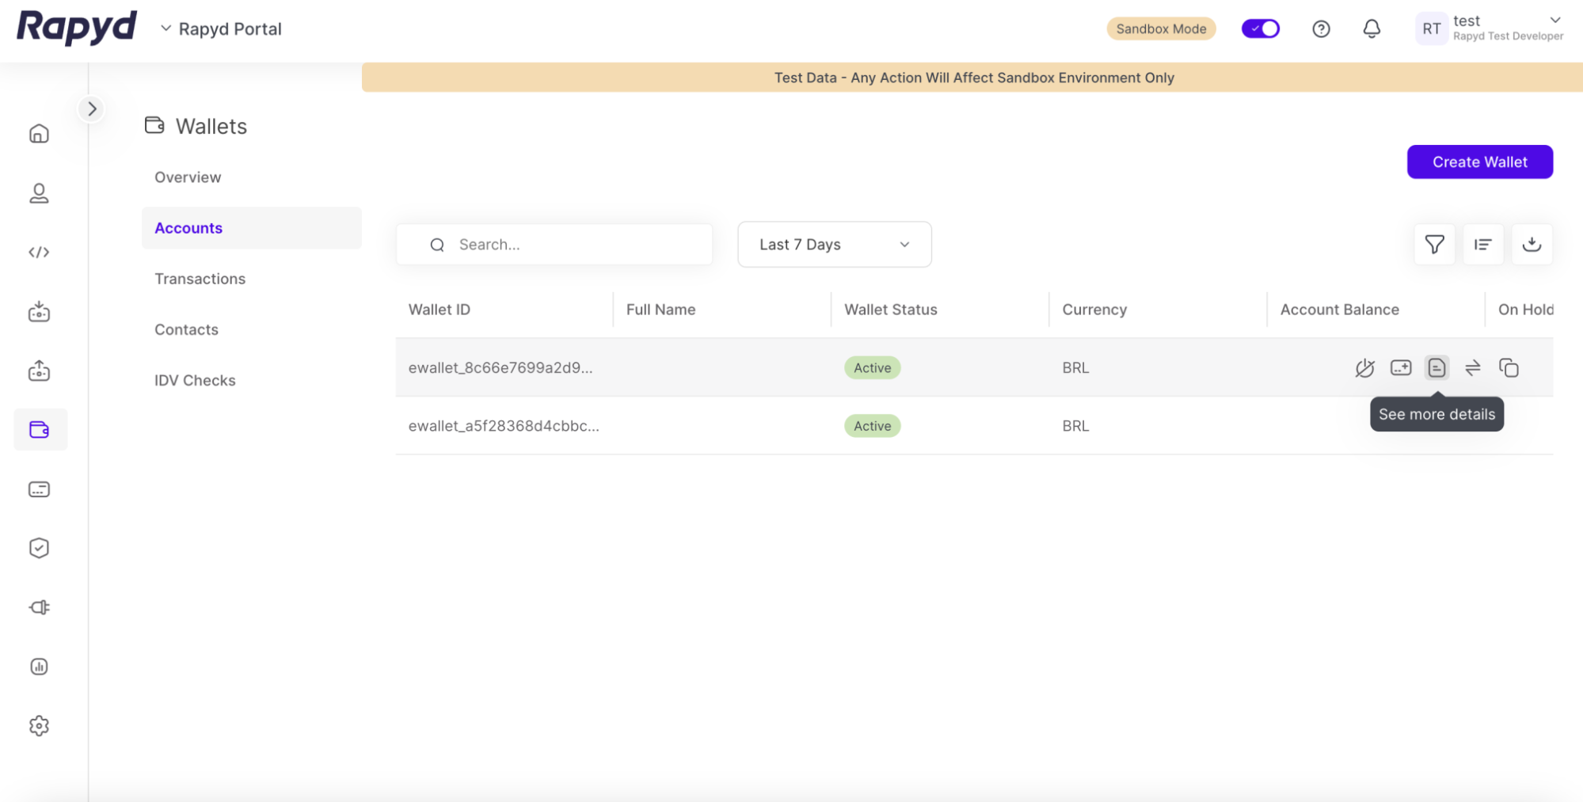
Task: Click the see more details icon
Action: coord(1436,368)
